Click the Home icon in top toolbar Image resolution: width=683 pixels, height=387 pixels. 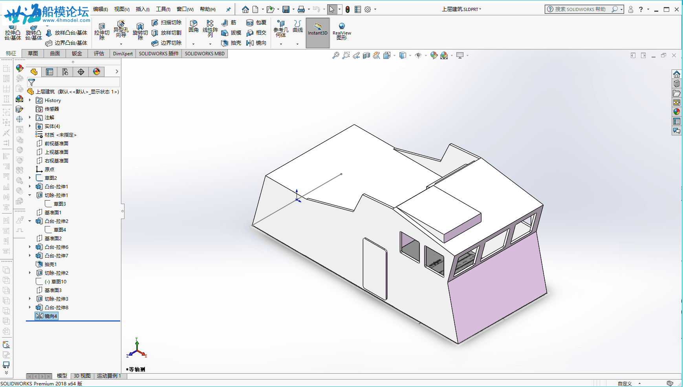(245, 9)
